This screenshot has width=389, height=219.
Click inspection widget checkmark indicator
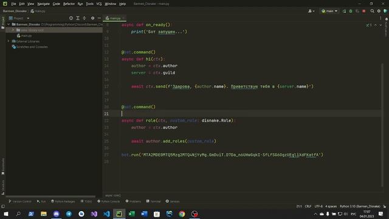369,25
